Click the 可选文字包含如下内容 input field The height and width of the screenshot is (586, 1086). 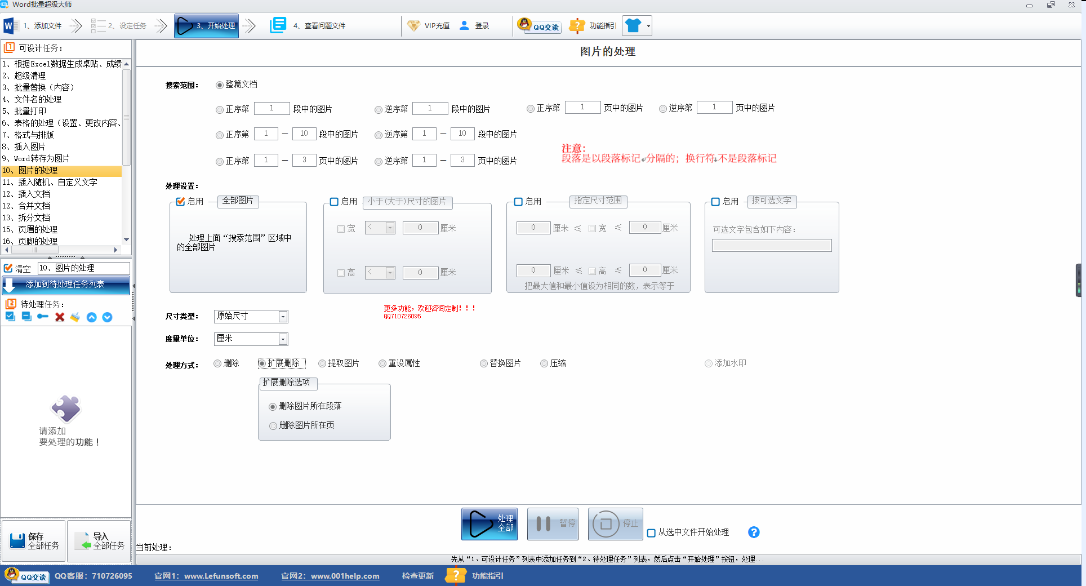point(772,245)
